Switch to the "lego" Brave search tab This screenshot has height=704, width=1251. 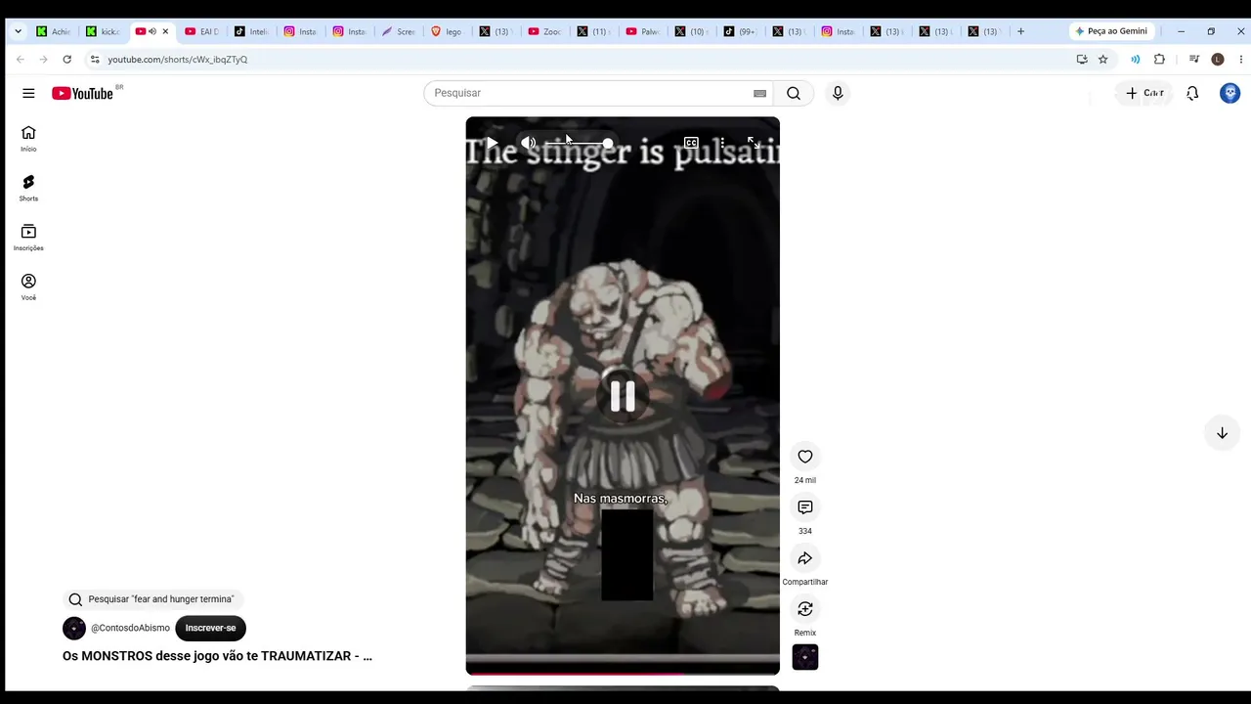pyautogui.click(x=447, y=31)
